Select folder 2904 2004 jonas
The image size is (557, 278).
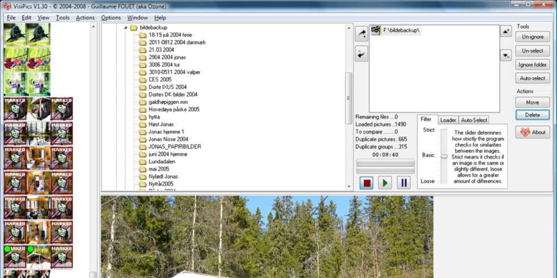pyautogui.click(x=167, y=57)
